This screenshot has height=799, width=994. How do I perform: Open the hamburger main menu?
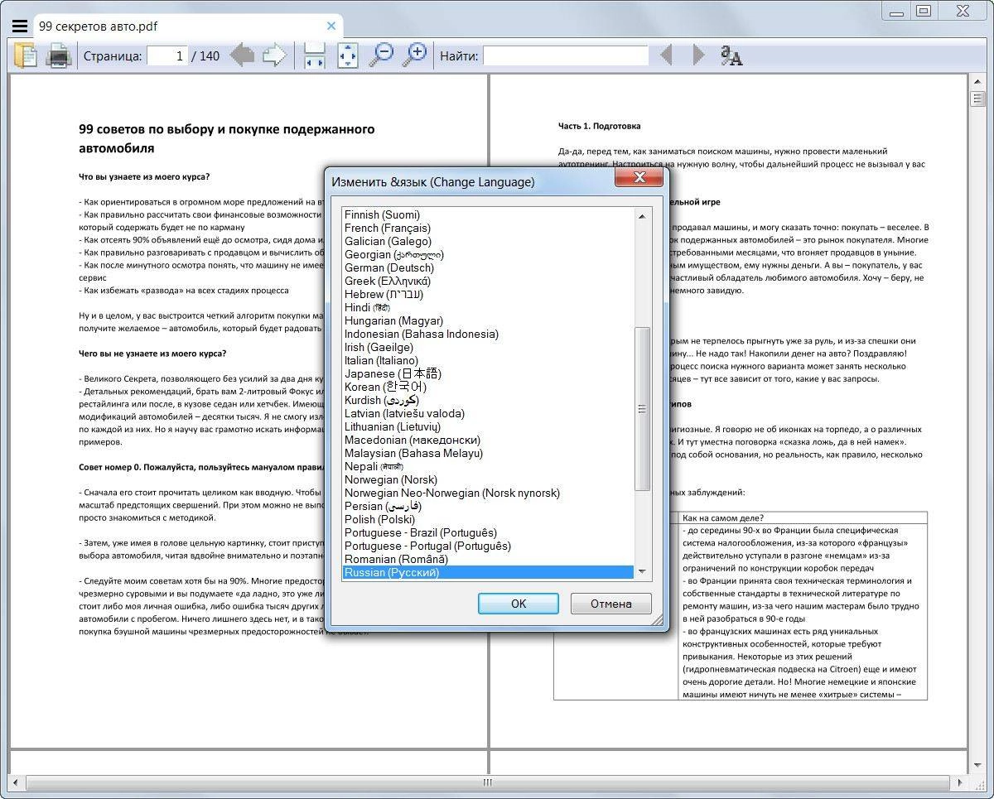[20, 26]
